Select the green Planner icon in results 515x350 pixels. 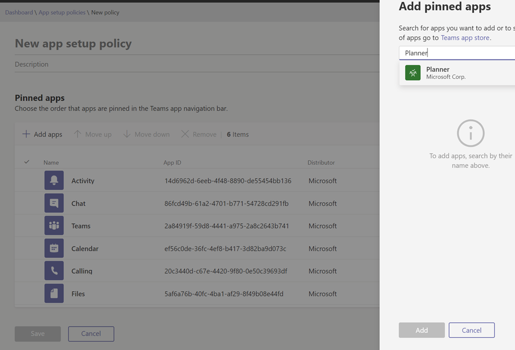point(413,73)
